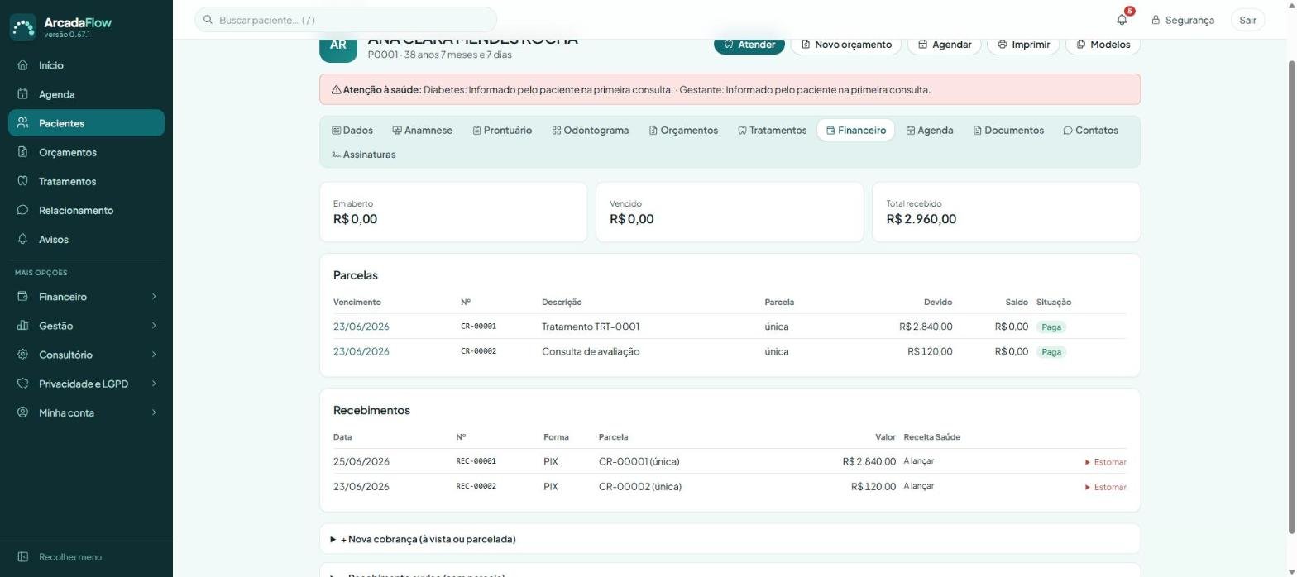Open the Assinaturas tab
This screenshot has width=1297, height=577.
pyautogui.click(x=364, y=155)
